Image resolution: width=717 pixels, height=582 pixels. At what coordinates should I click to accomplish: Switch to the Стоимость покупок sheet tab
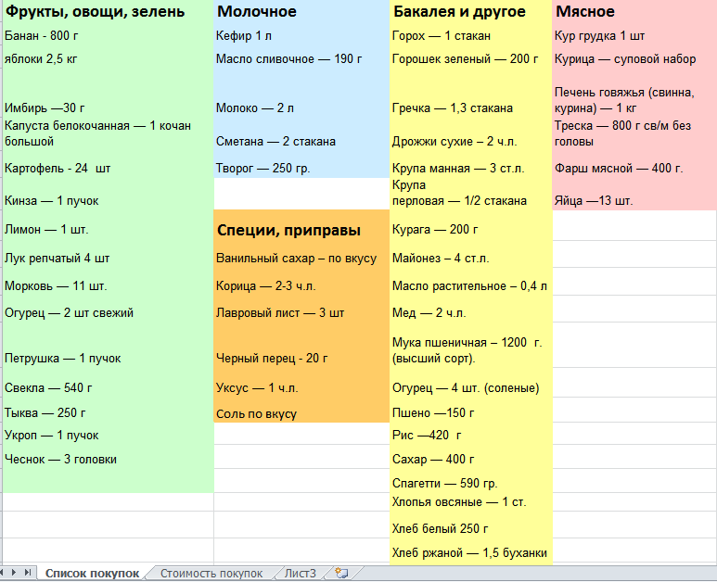tap(211, 574)
